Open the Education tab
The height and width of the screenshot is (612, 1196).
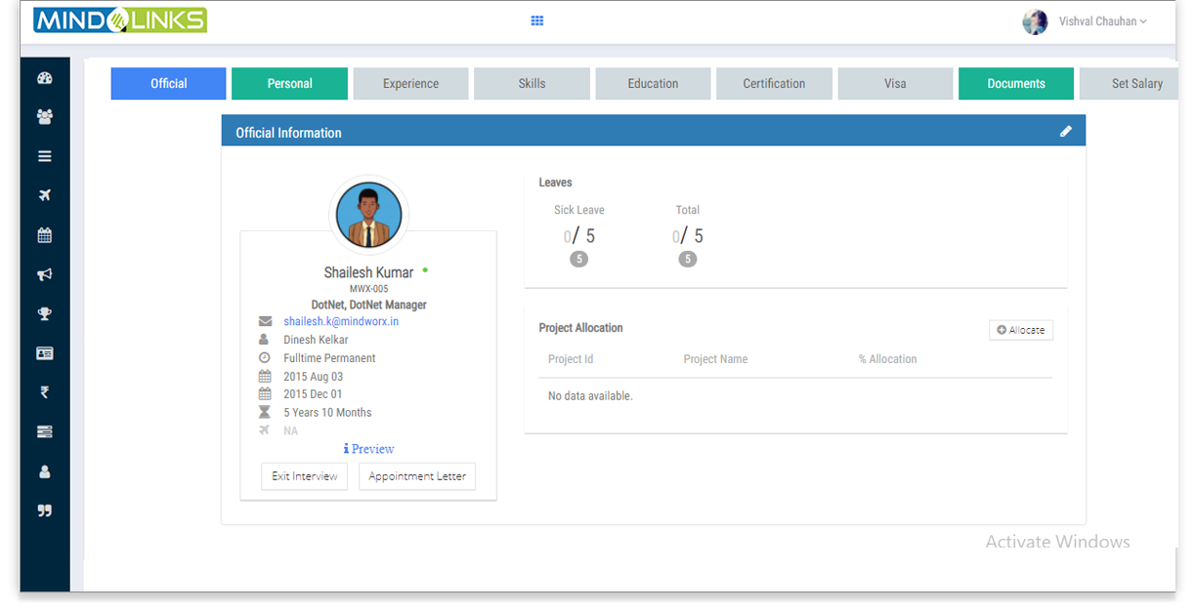point(653,83)
